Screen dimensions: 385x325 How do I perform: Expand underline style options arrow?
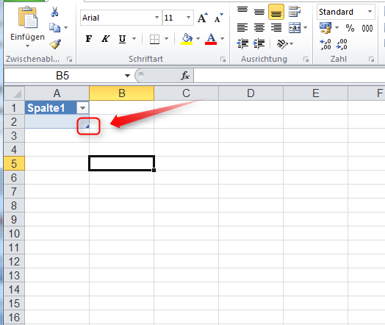point(134,38)
